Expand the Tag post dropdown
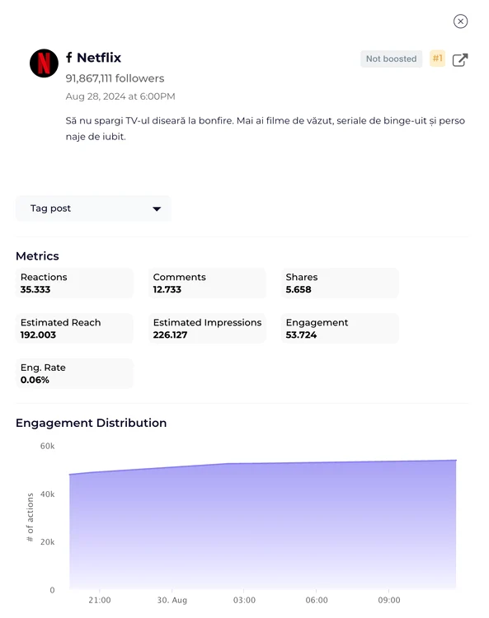 pos(93,208)
